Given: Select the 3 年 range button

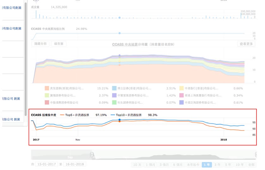Looking at the screenshot, I should [x=217, y=165].
